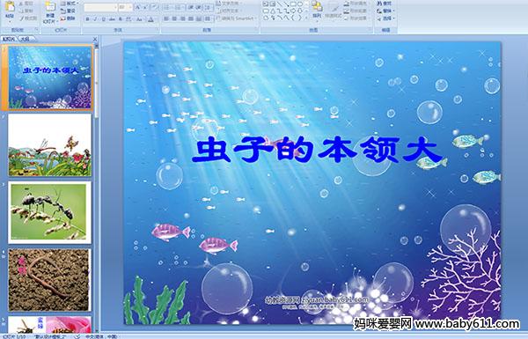Open the Font group dialog launcher
Screen dimensions: 528x339
coord(158,30)
